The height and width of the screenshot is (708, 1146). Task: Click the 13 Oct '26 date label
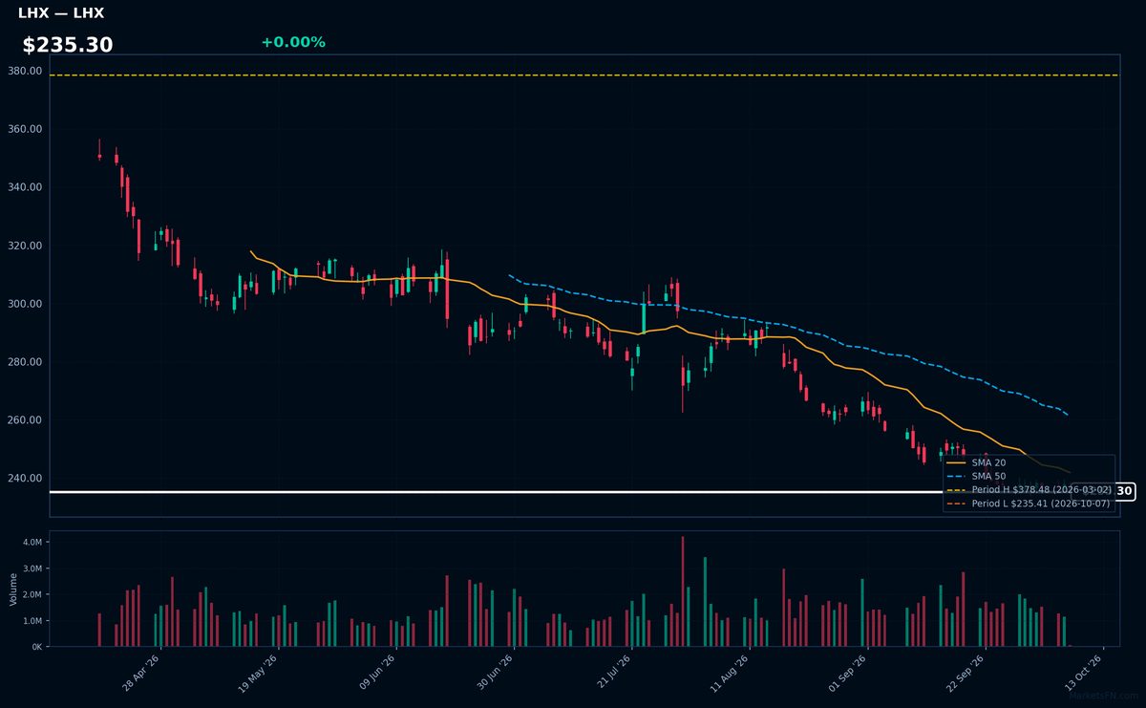coord(1084,671)
